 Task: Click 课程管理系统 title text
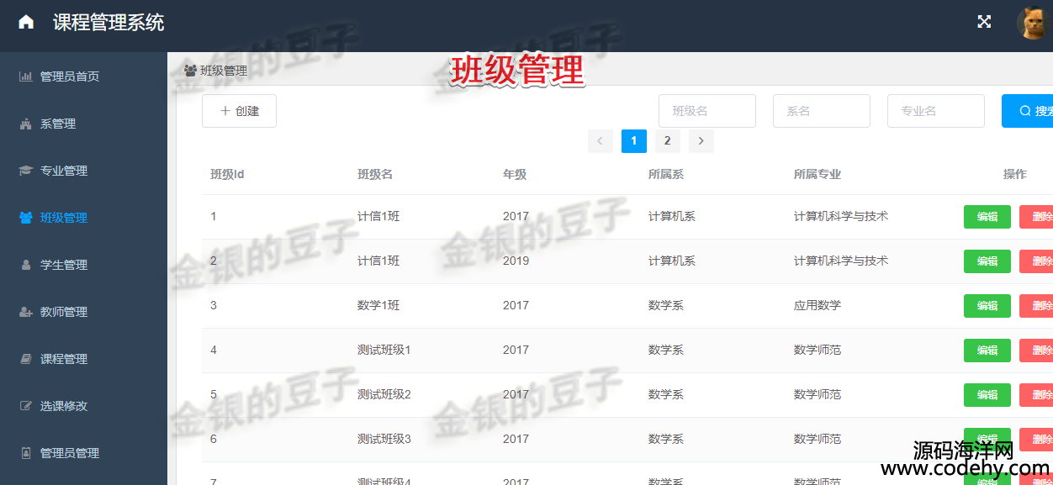108,23
